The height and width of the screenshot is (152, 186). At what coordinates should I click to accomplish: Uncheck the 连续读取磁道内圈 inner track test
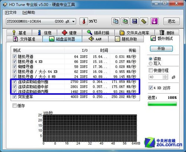pyautogui.click(x=15, y=91)
